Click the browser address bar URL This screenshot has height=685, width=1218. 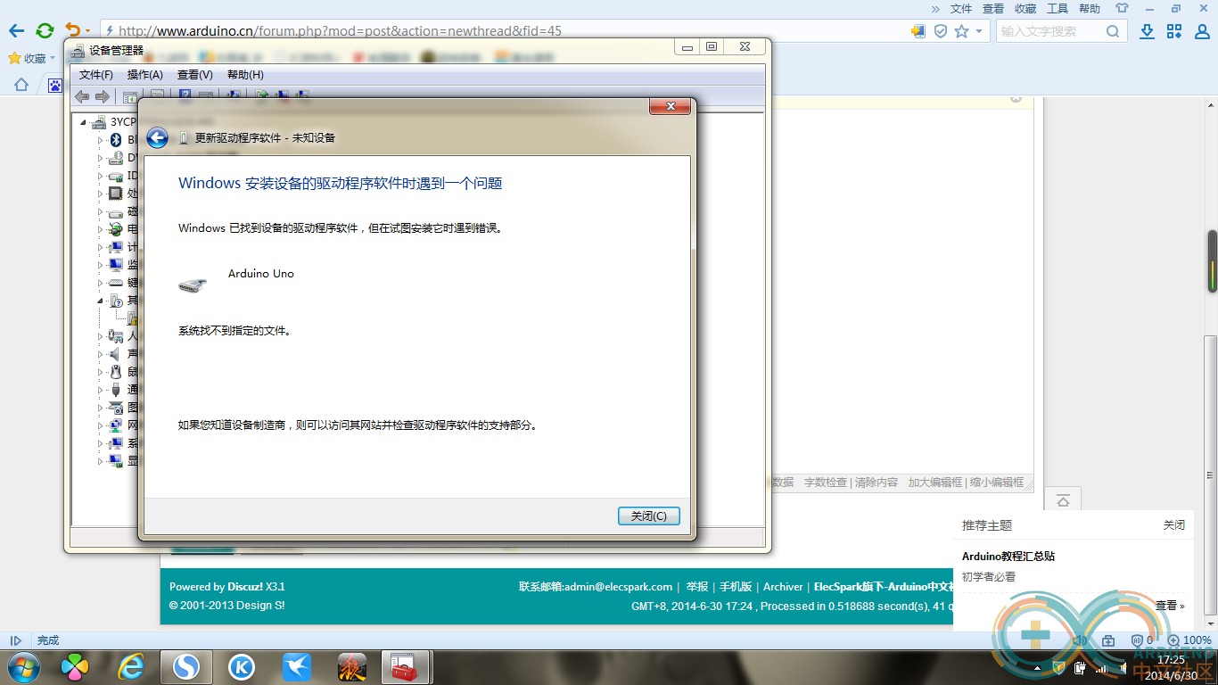(340, 31)
